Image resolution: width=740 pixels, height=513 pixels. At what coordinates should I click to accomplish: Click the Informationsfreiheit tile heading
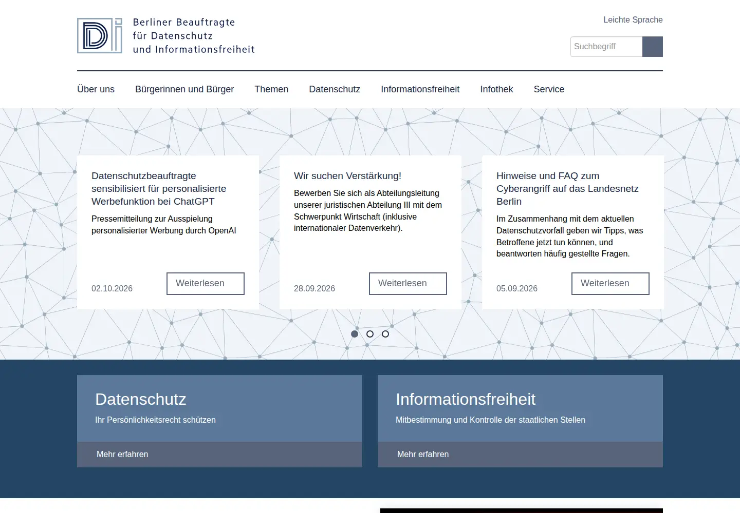[x=466, y=399]
